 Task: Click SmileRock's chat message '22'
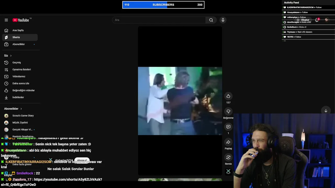click(x=38, y=173)
